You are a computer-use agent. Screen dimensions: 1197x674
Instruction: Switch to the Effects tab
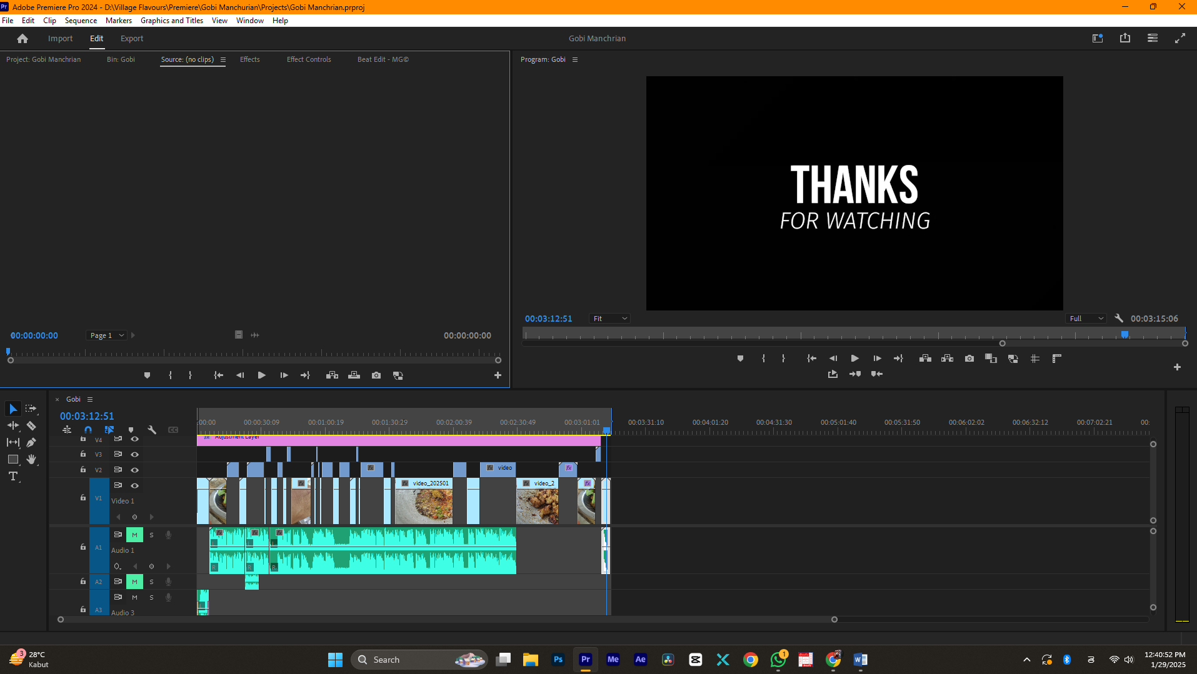point(249,59)
